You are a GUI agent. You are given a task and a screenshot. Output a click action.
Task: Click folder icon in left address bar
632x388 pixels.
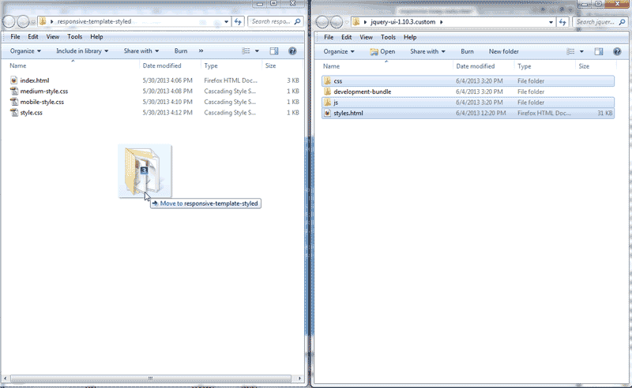(43, 21)
